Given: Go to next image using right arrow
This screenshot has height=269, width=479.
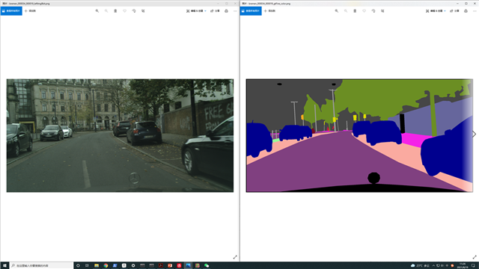Looking at the screenshot, I should [474, 134].
